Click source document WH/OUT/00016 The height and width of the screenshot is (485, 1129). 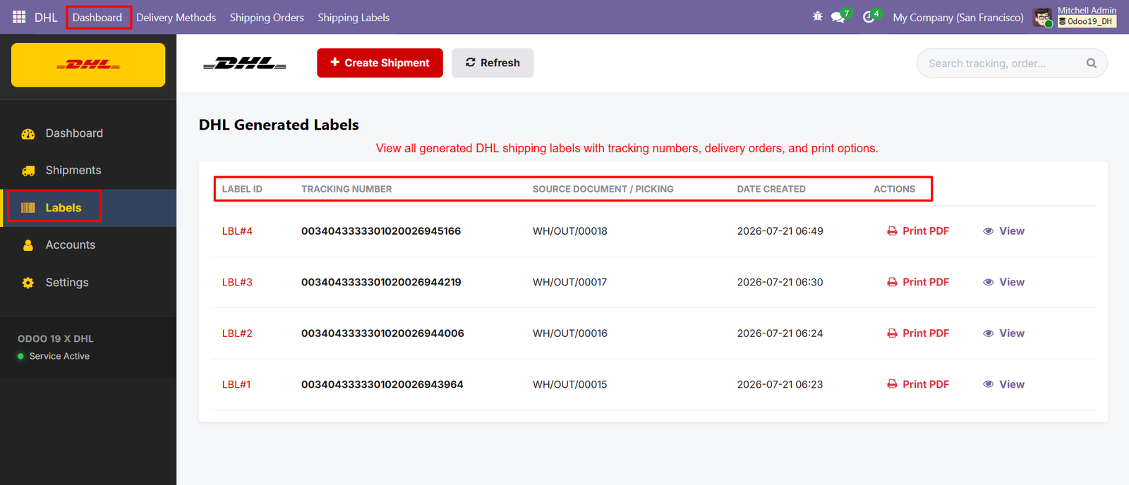[x=570, y=333]
